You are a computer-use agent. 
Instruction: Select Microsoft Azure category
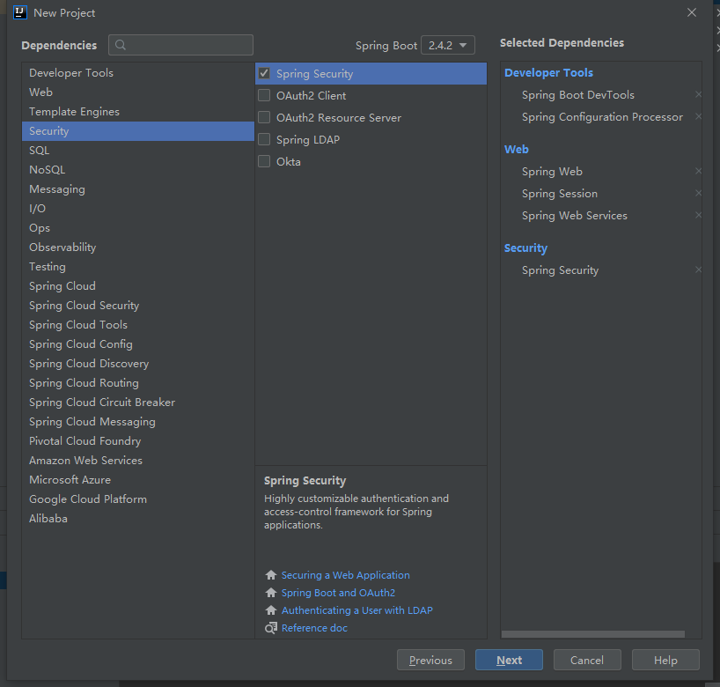click(x=138, y=480)
